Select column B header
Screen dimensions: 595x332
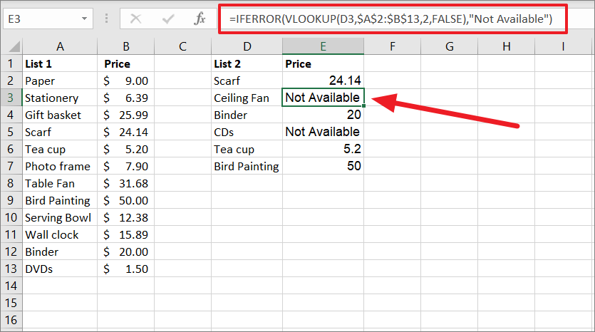pyautogui.click(x=126, y=46)
